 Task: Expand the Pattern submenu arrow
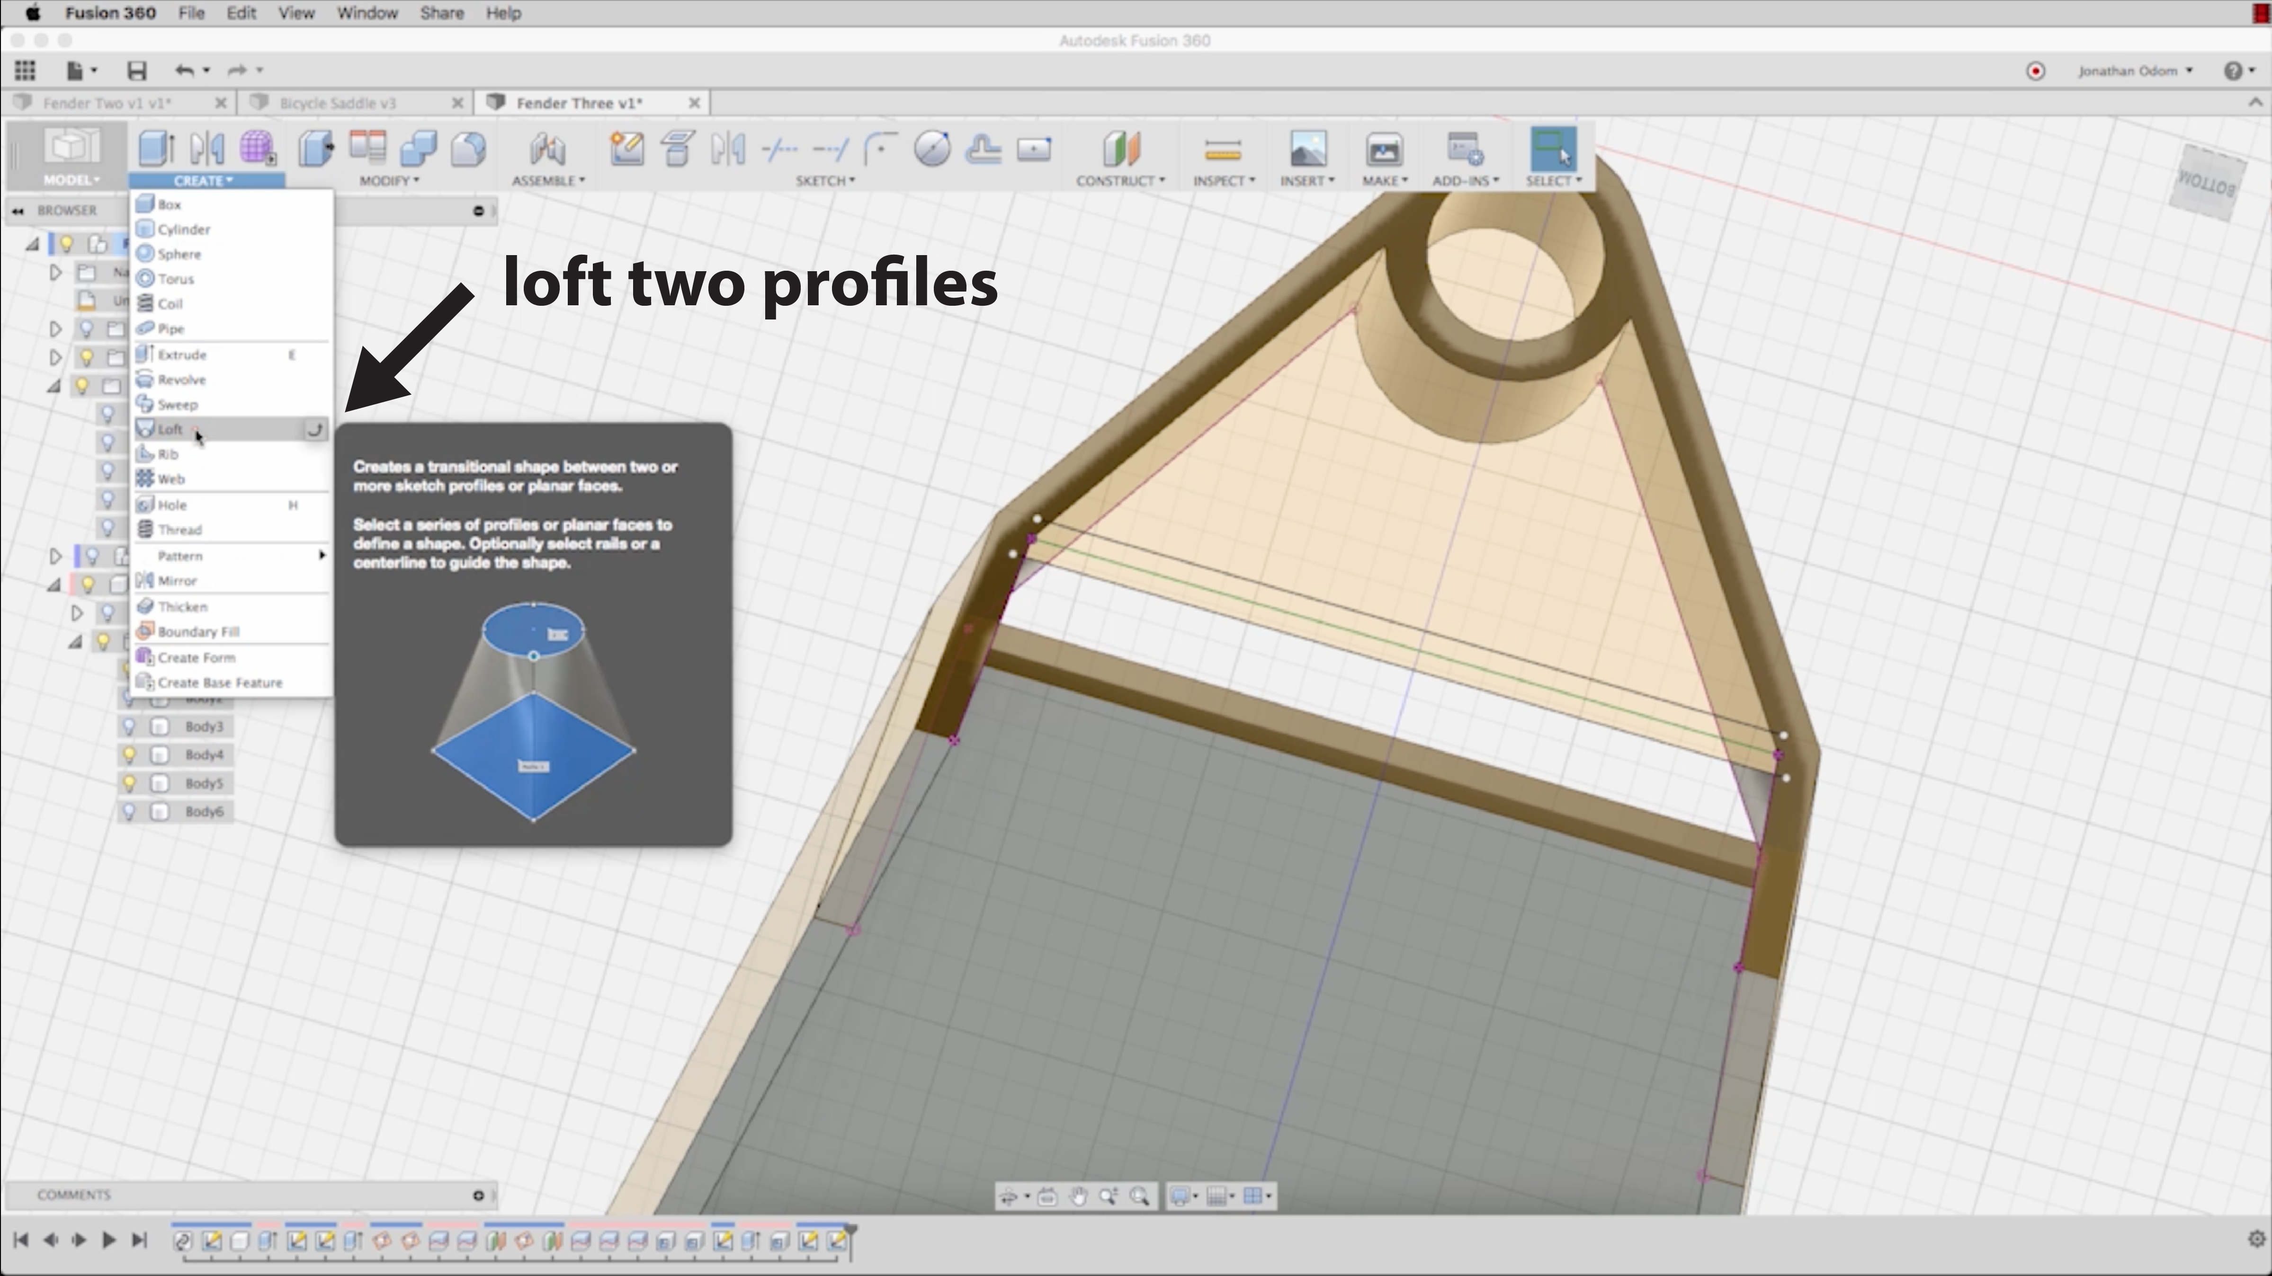322,556
